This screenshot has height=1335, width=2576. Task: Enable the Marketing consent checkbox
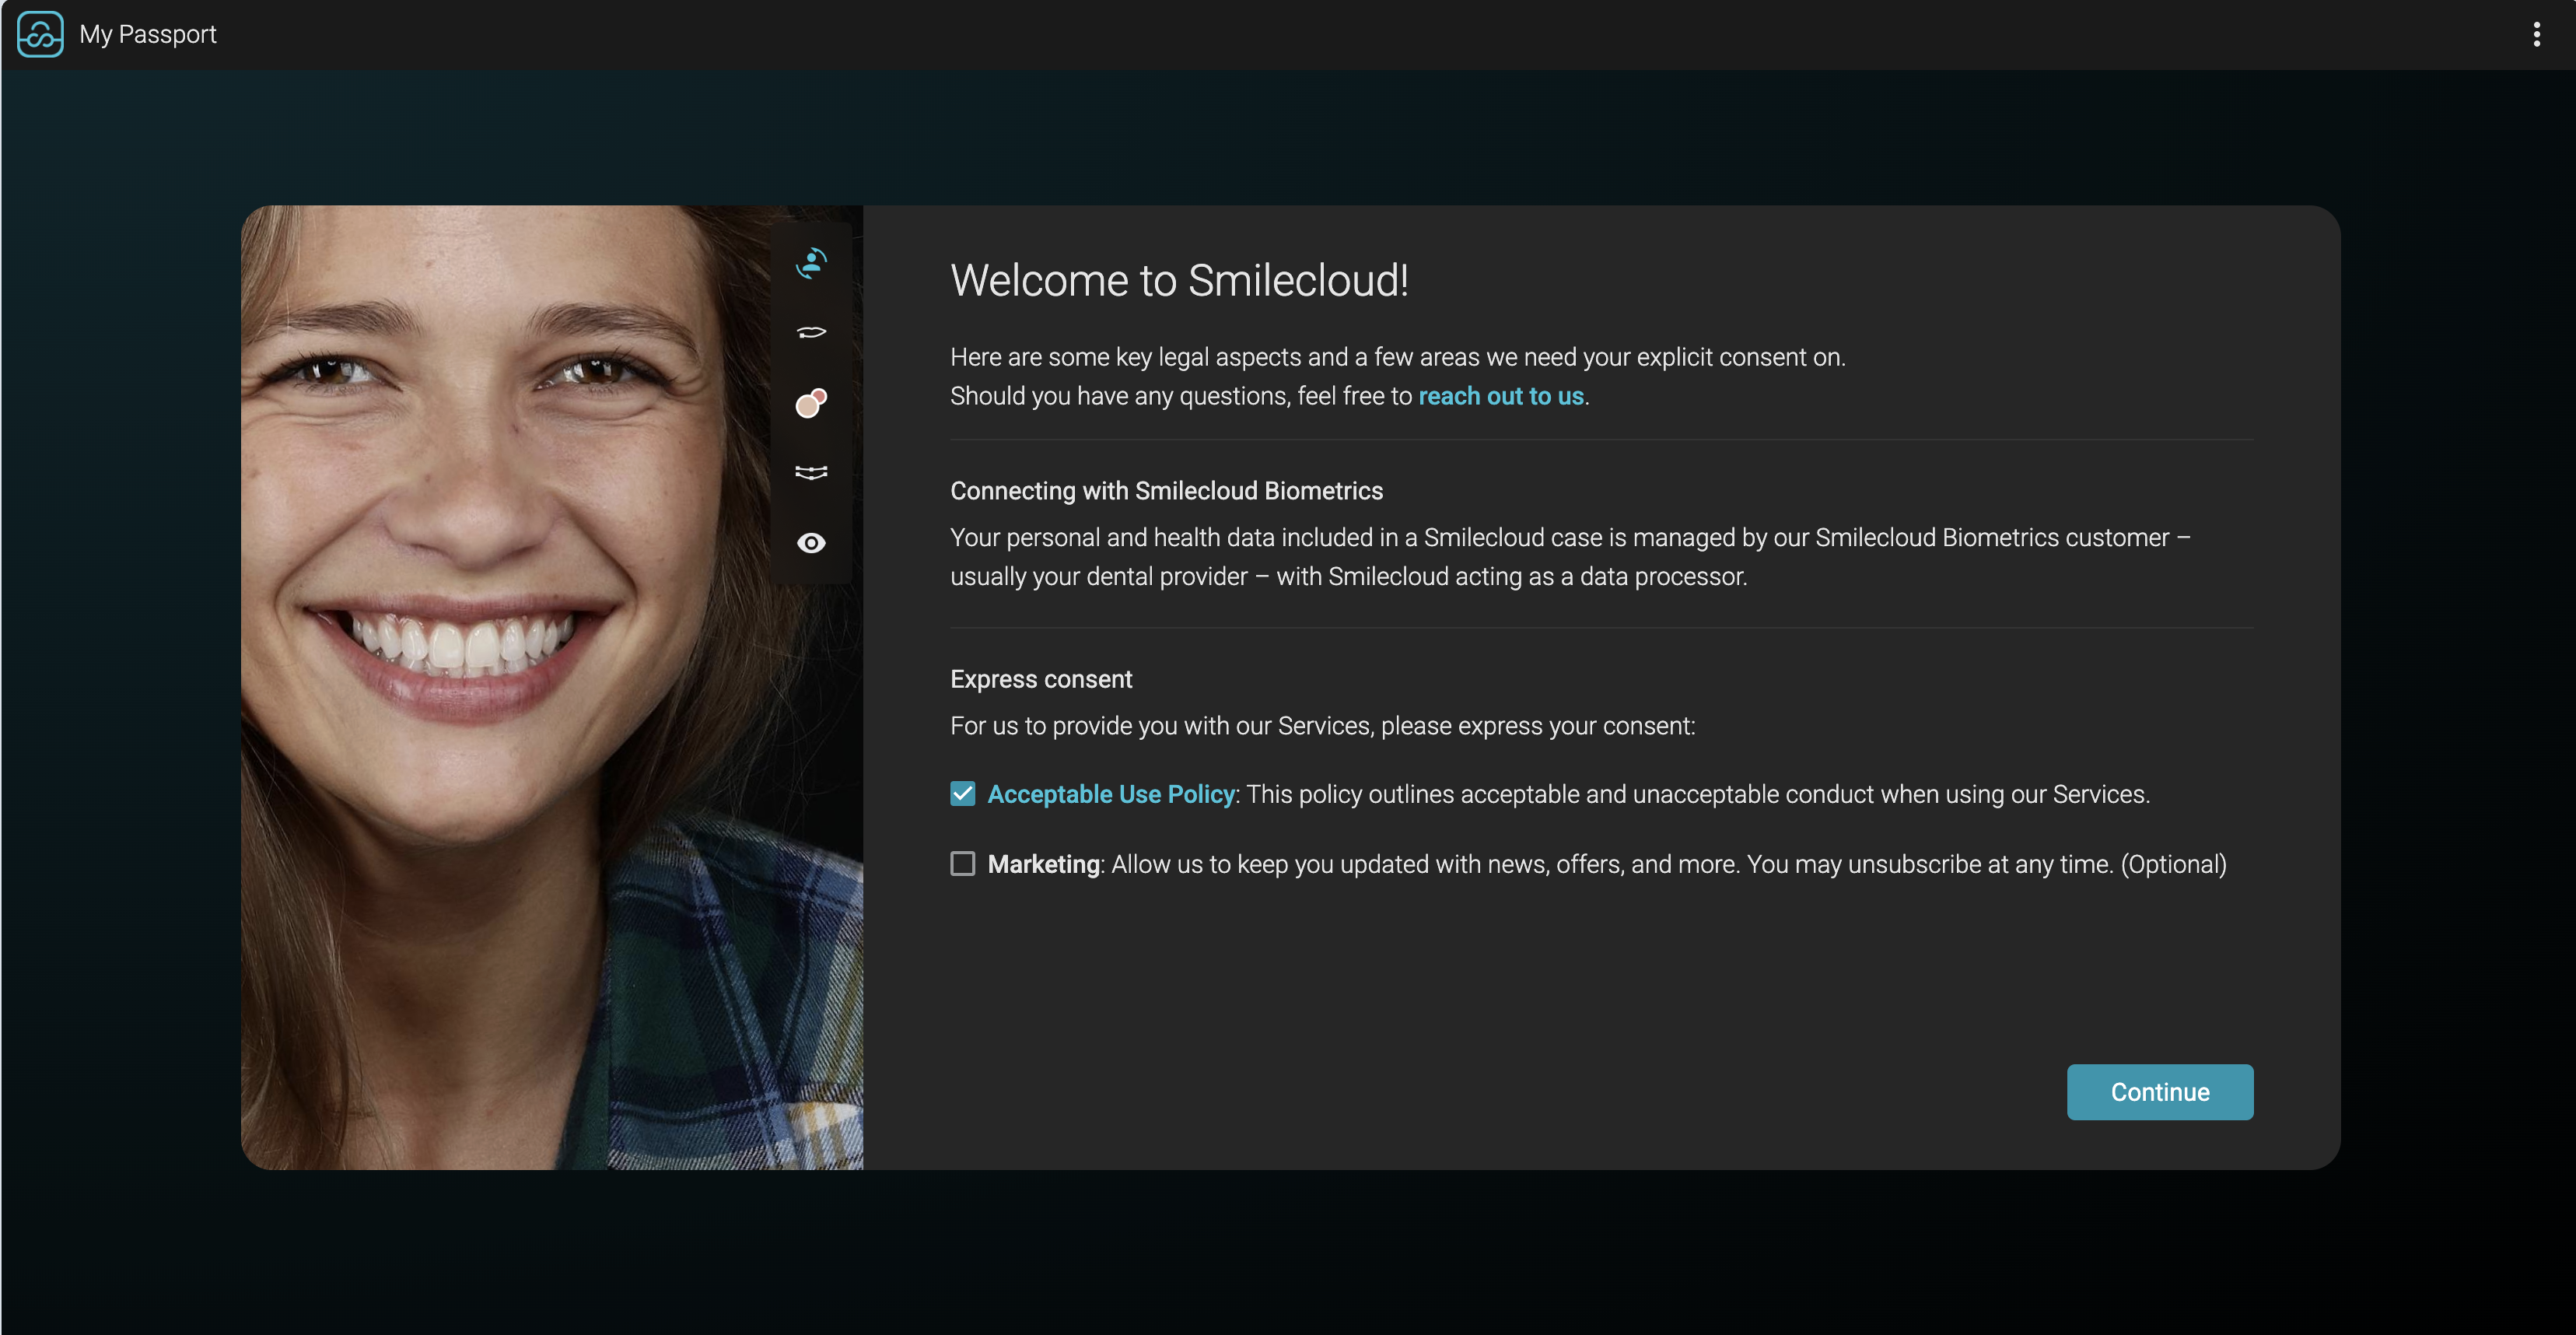point(962,864)
